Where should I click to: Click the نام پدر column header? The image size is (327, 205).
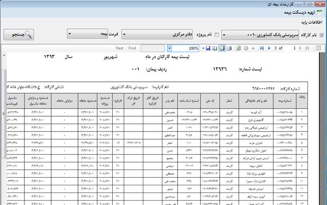click(169, 101)
